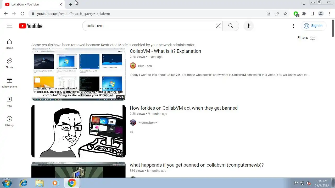Image resolution: width=335 pixels, height=188 pixels.
Task: Go back with browser back arrow
Action: (6, 14)
